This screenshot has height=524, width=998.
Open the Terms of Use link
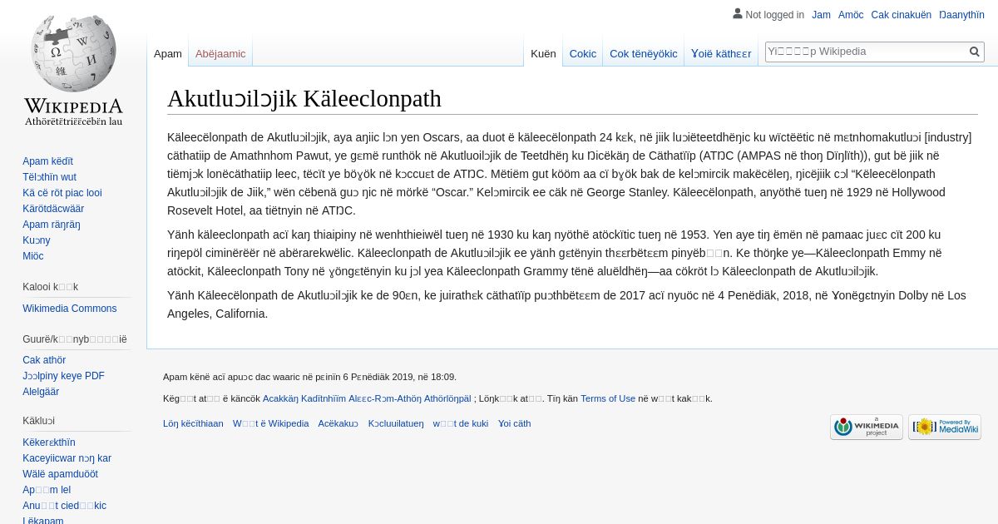(608, 398)
